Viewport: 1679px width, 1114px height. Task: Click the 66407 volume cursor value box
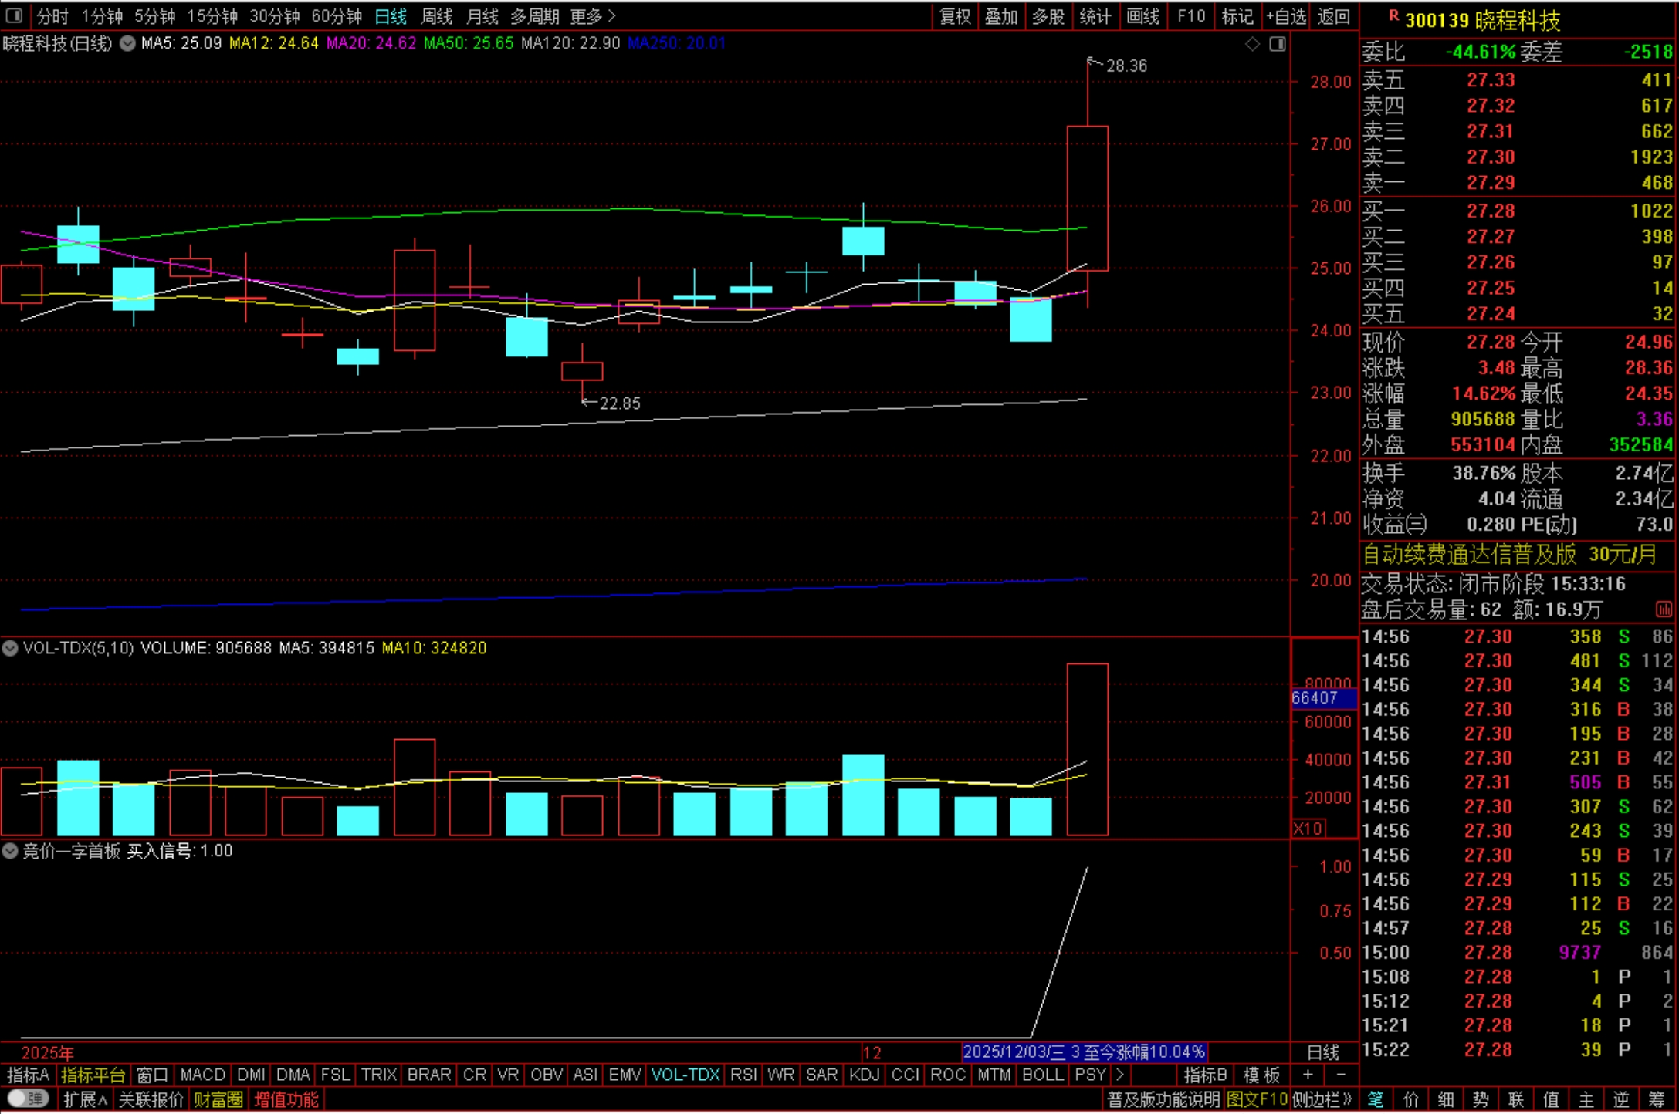click(x=1323, y=698)
